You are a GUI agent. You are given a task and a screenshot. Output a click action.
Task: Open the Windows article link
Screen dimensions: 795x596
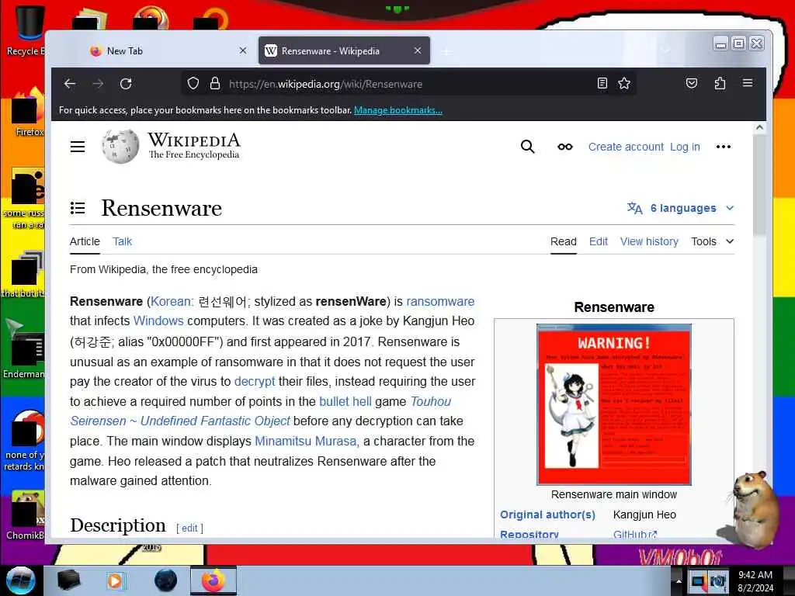click(x=158, y=321)
